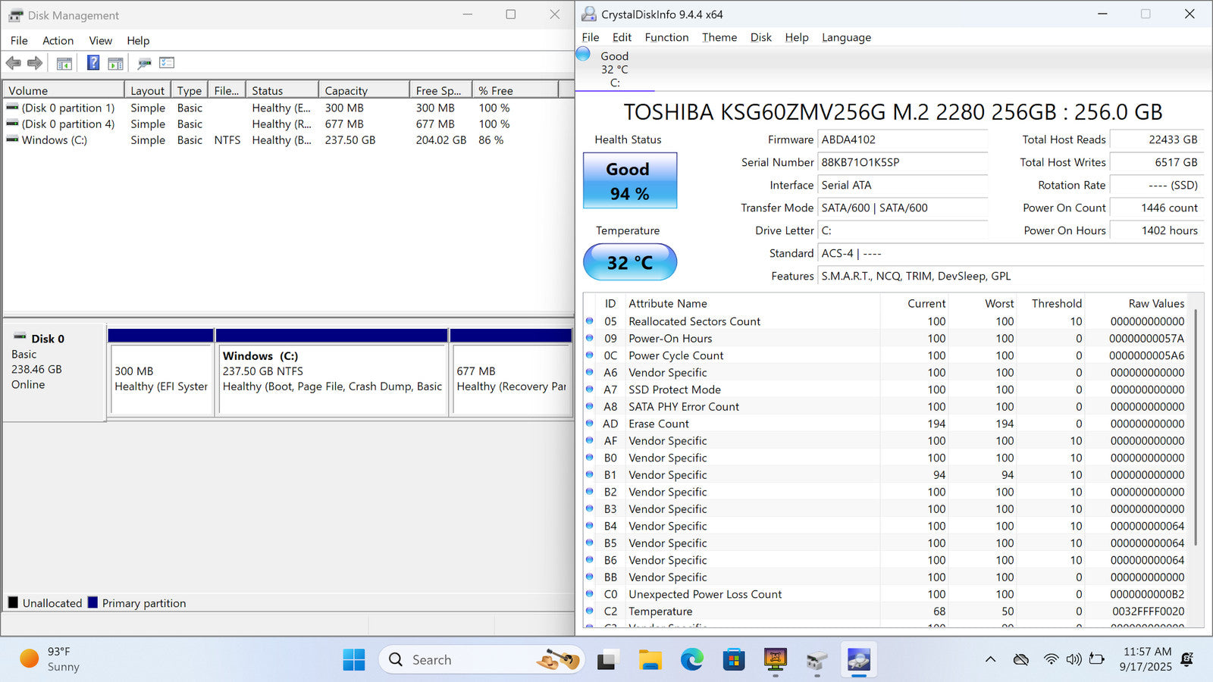Open the Action menu in Disk Management
The height and width of the screenshot is (682, 1213).
(58, 41)
